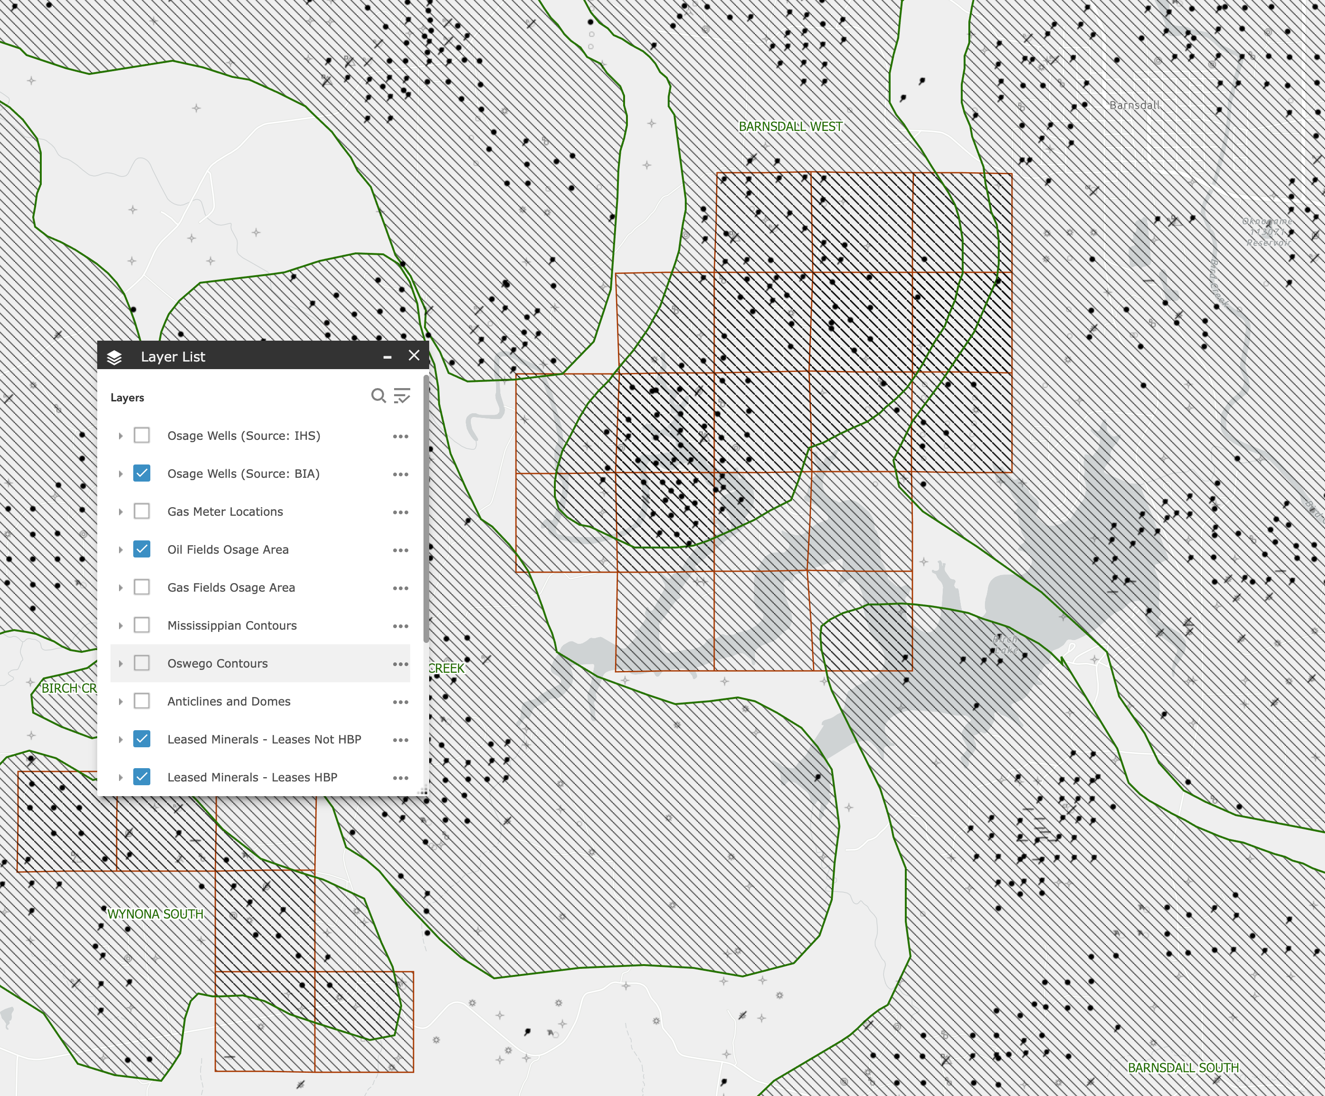1325x1096 pixels.
Task: Minimize the Layer List panel
Action: [x=387, y=357]
